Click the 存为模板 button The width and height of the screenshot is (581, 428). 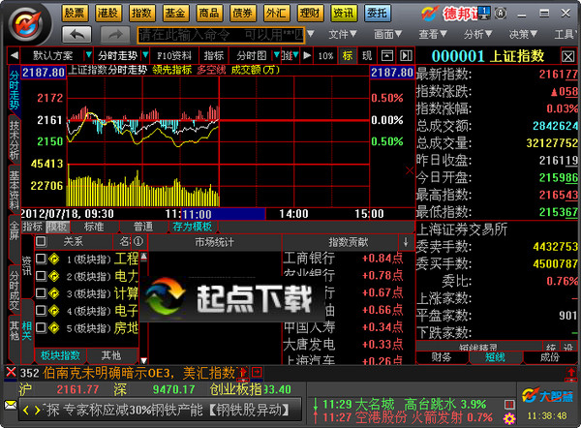click(193, 227)
